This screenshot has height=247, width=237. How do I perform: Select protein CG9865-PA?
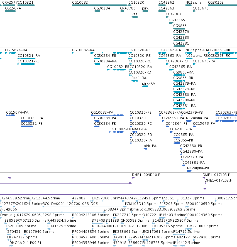[x=177, y=138]
